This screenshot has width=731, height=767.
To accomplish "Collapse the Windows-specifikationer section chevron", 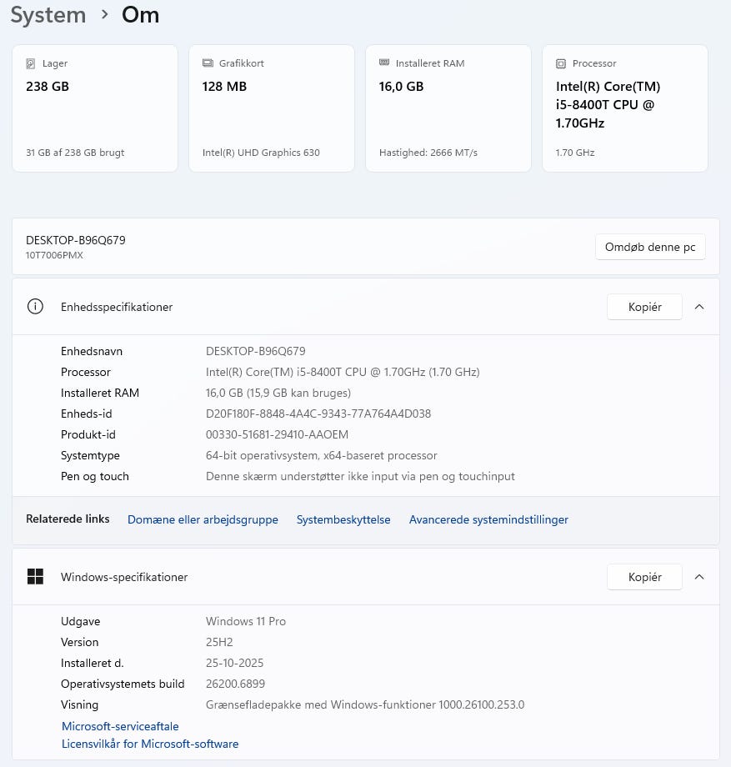I will [699, 577].
